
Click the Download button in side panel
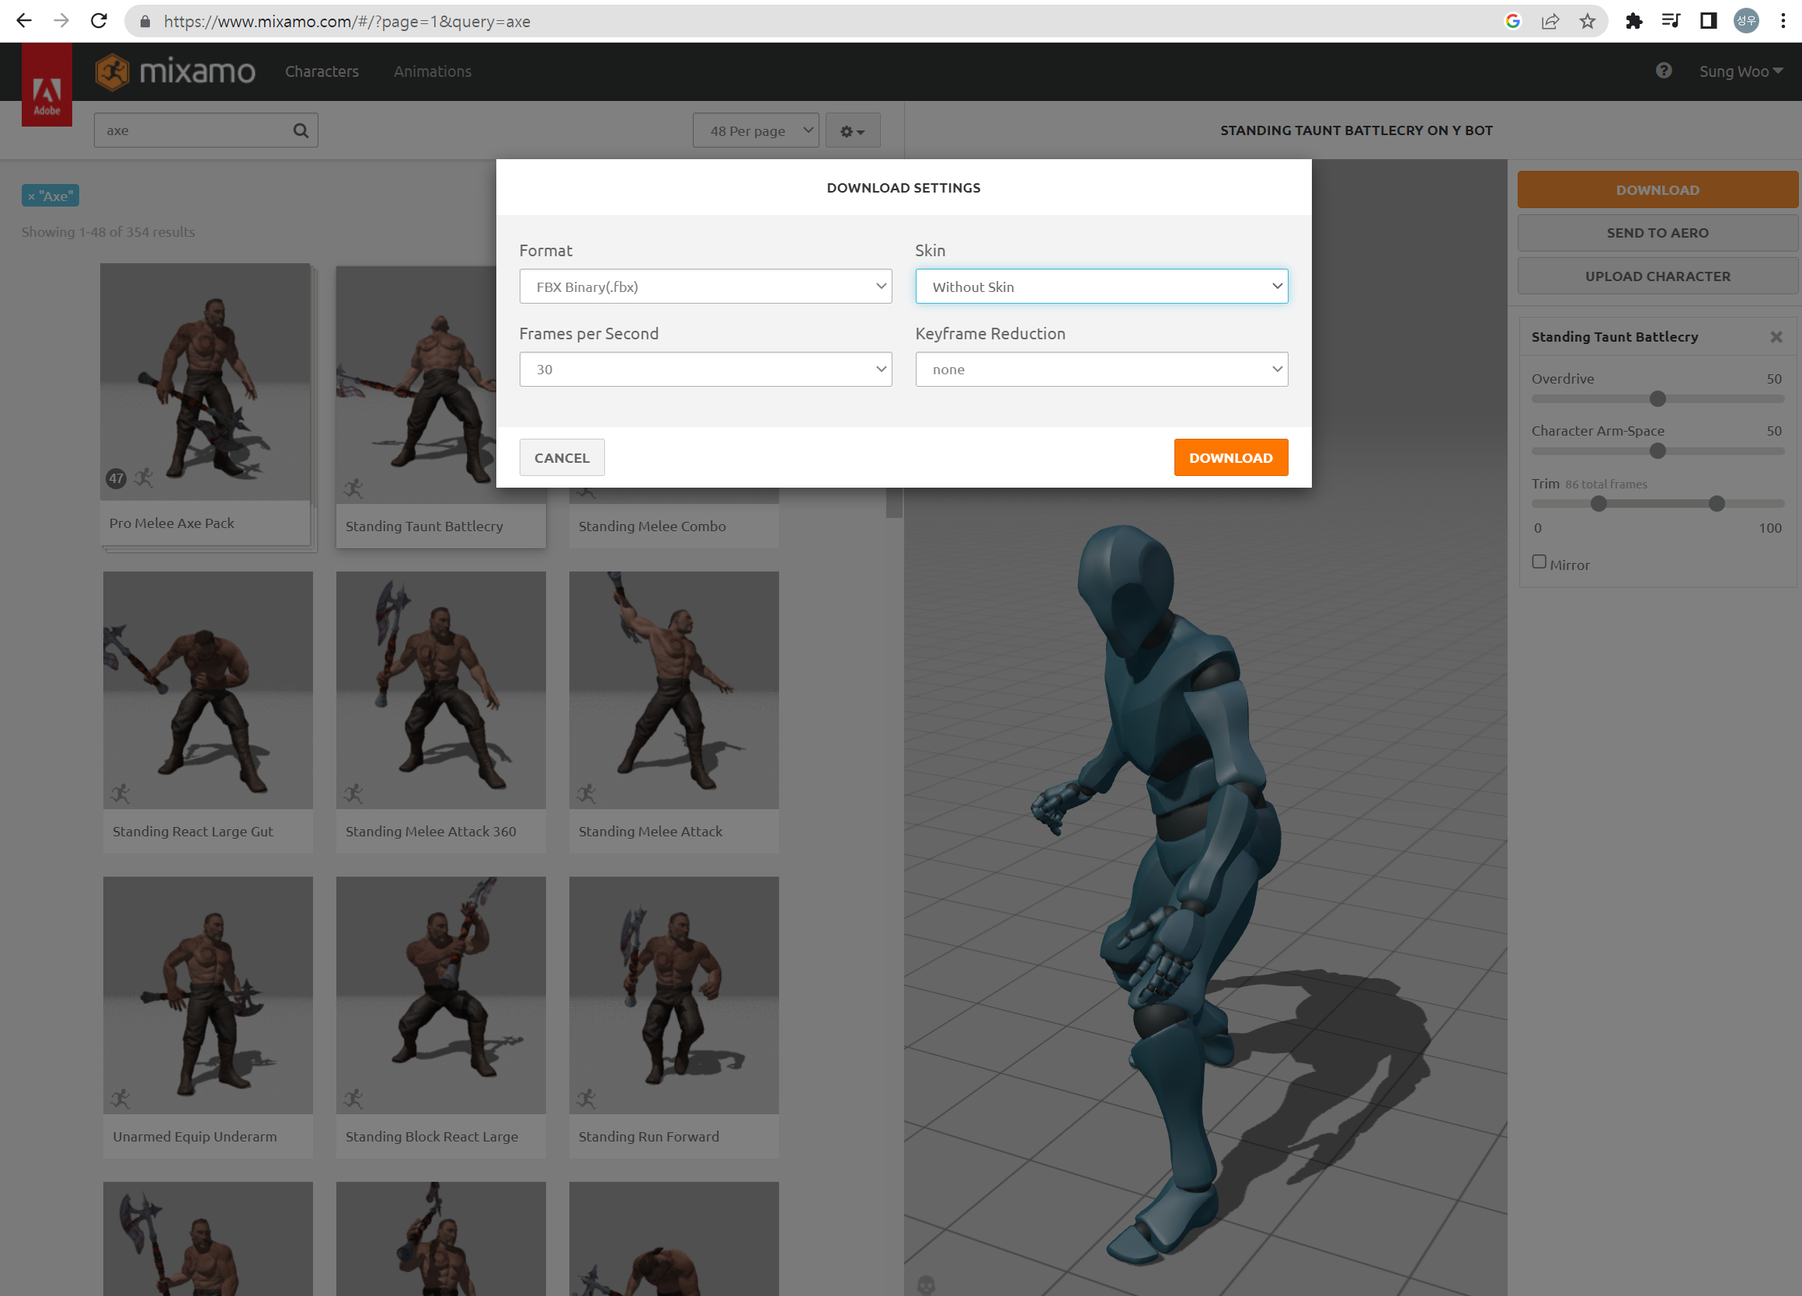(x=1658, y=189)
